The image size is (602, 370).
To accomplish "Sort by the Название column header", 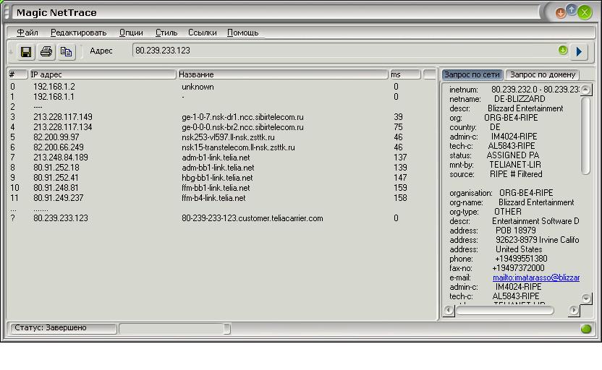I will (x=282, y=74).
